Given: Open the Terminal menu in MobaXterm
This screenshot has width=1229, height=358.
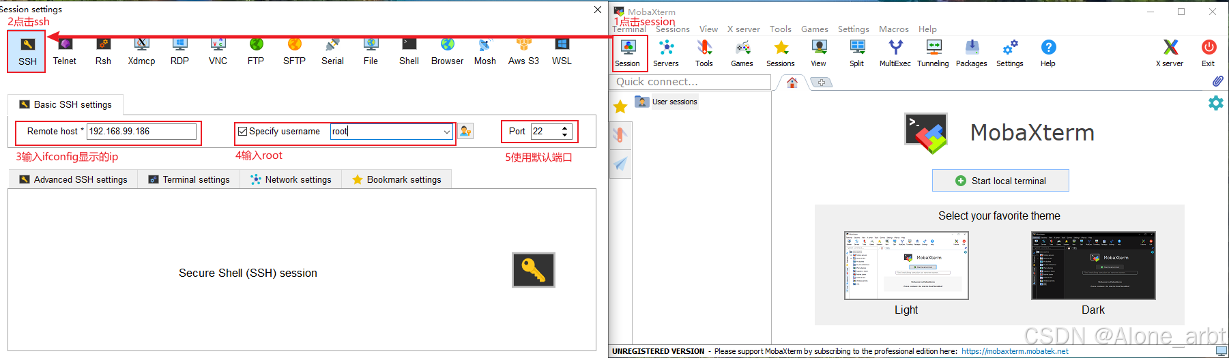Looking at the screenshot, I should [629, 29].
